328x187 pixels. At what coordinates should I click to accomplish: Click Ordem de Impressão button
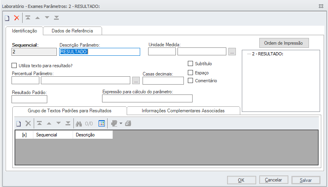tap(284, 43)
